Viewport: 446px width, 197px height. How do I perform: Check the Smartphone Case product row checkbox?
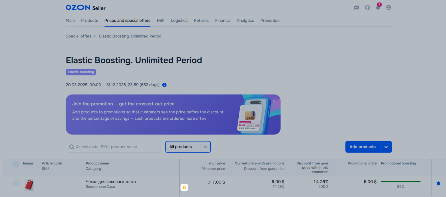(16, 183)
